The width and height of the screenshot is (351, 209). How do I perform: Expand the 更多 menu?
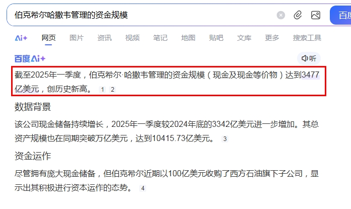(272, 38)
